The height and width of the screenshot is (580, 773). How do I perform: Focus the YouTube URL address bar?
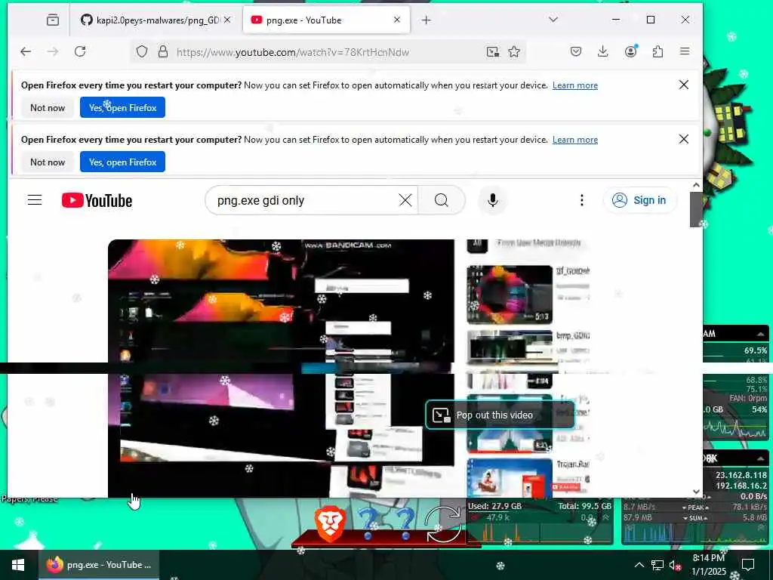(293, 52)
